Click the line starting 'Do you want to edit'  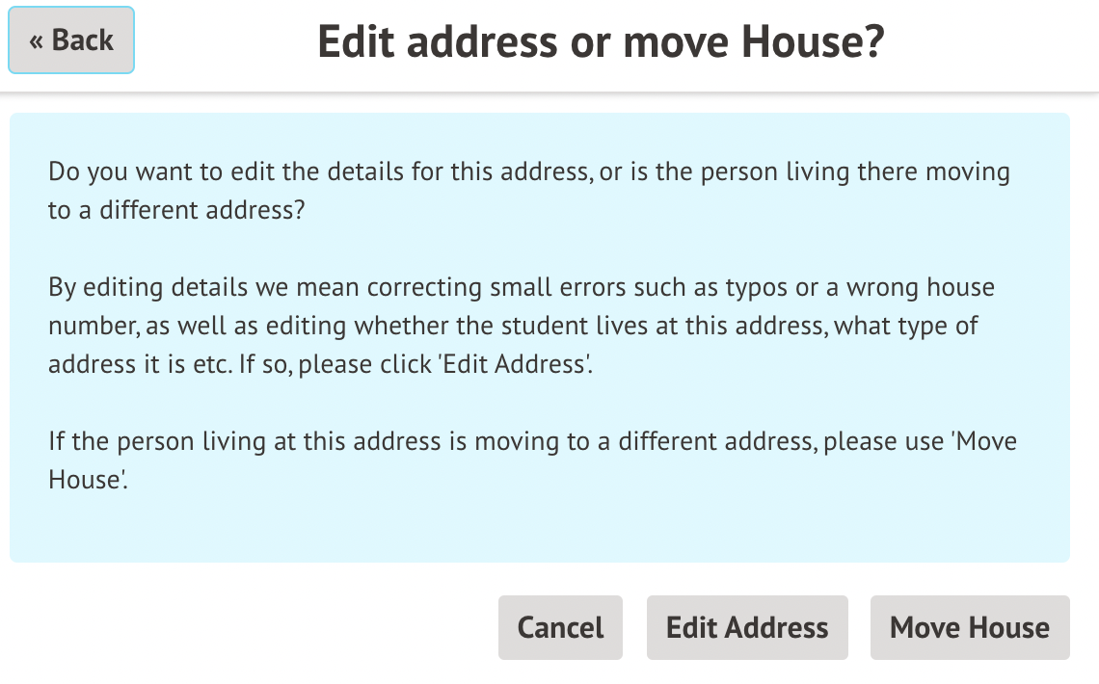click(528, 172)
